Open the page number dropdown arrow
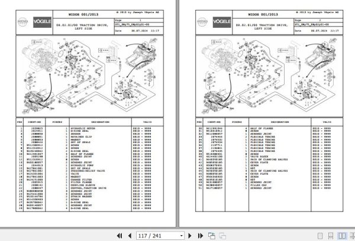The width and height of the screenshot is (355, 241). point(182,236)
